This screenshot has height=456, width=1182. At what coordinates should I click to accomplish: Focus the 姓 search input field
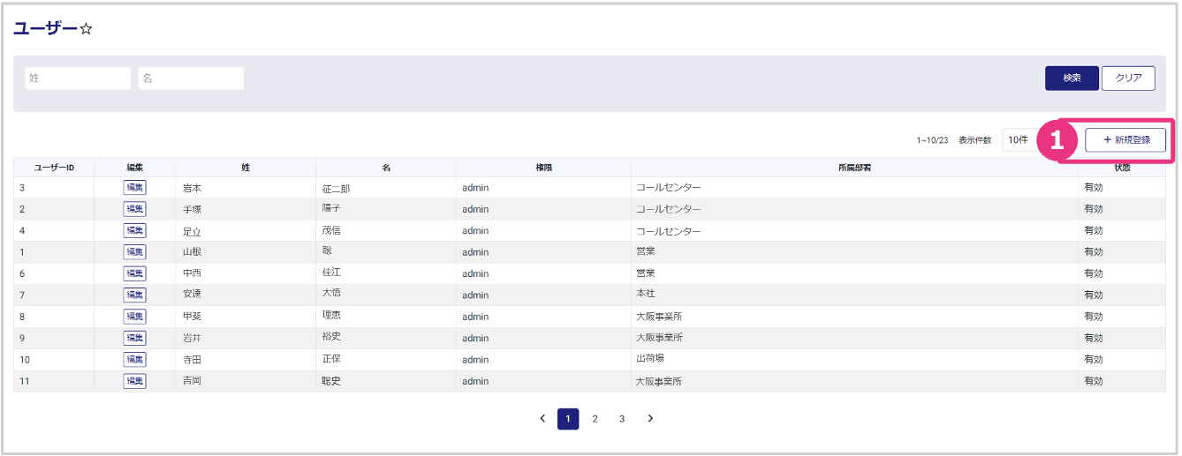[x=78, y=78]
